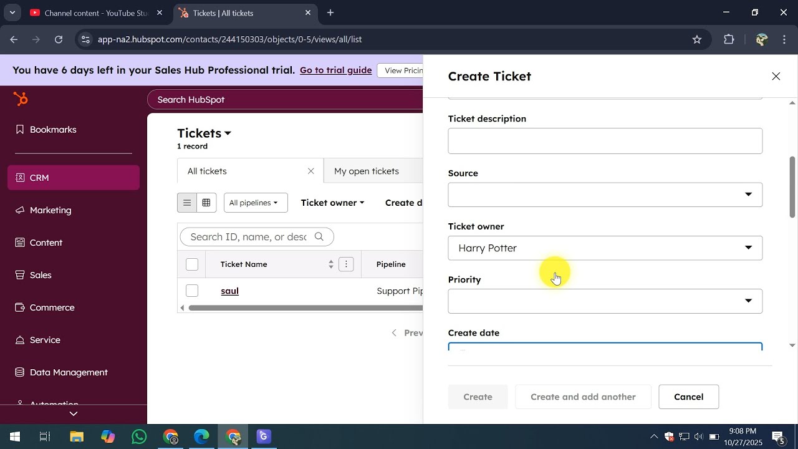Image resolution: width=798 pixels, height=449 pixels.
Task: Expand sidebar with bottom chevron
Action: point(74,413)
